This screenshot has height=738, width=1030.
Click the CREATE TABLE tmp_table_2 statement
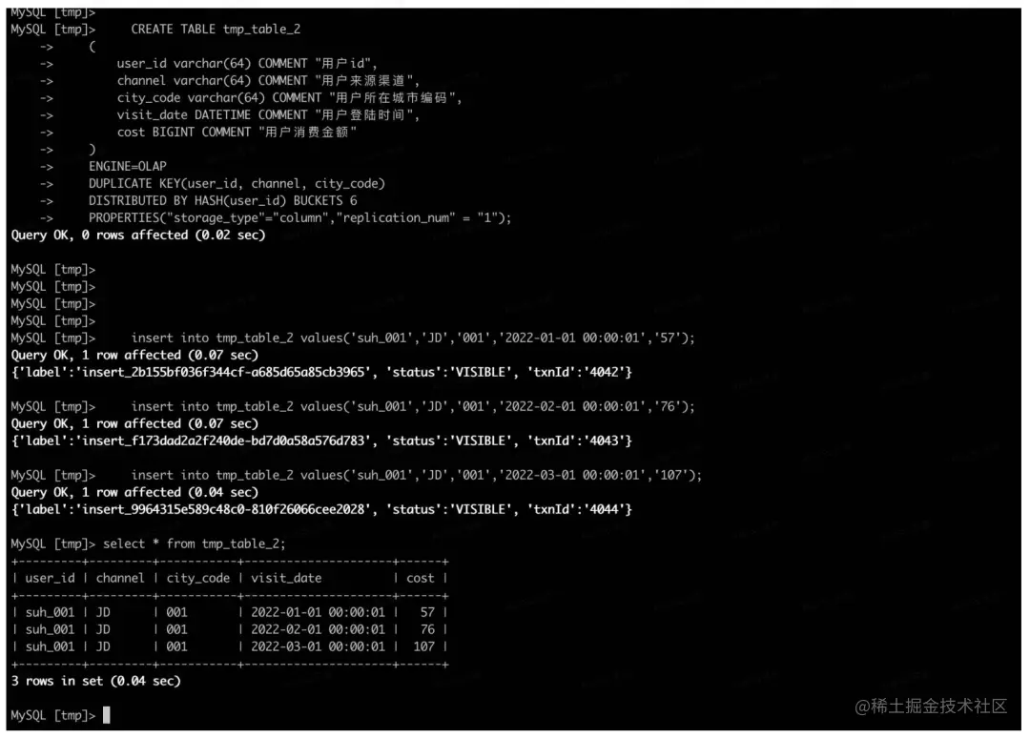pyautogui.click(x=216, y=29)
